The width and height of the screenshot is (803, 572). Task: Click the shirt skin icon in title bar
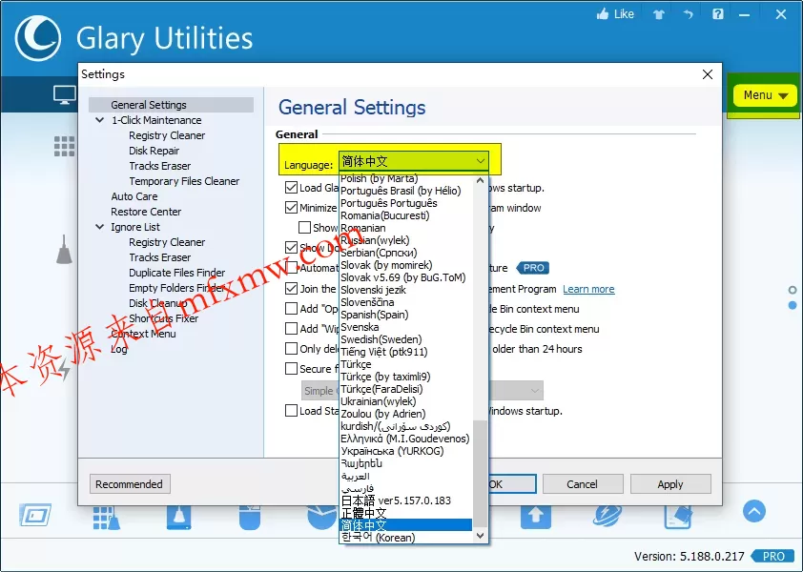[659, 14]
